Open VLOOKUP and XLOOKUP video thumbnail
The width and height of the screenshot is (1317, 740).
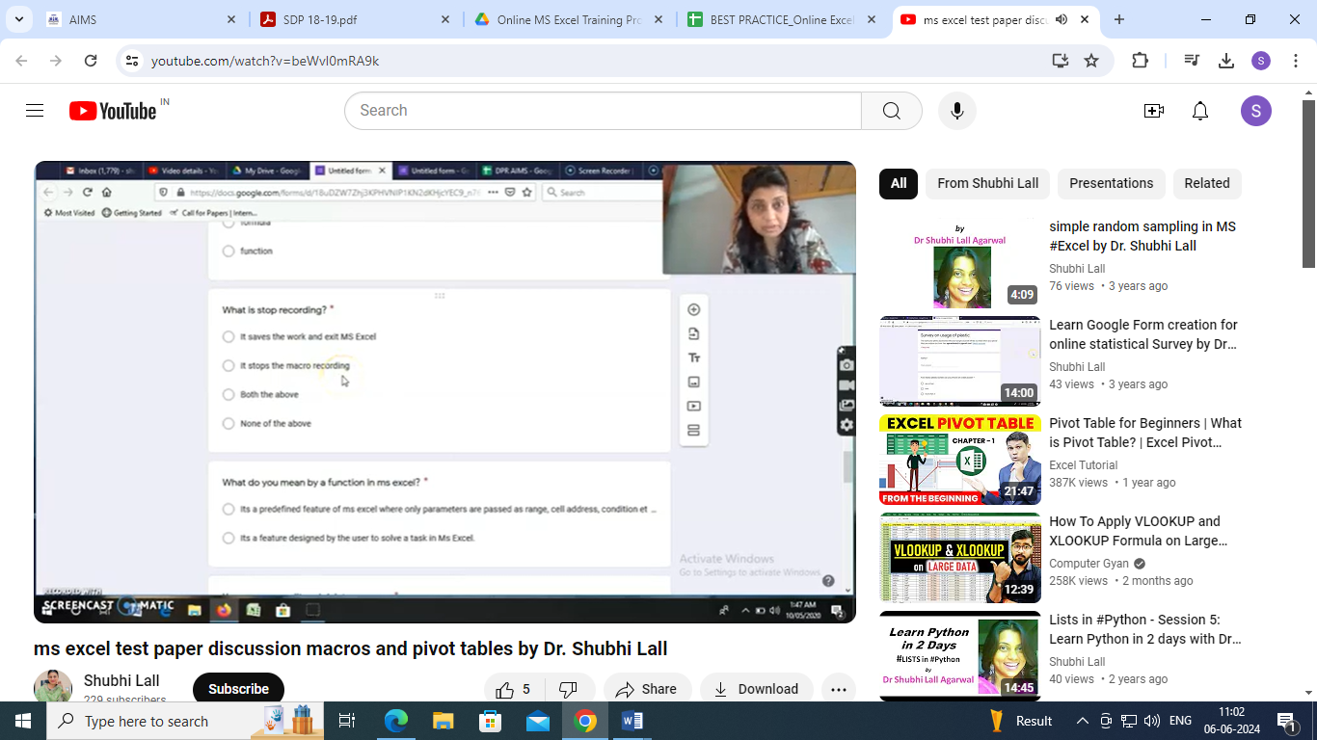tap(959, 558)
